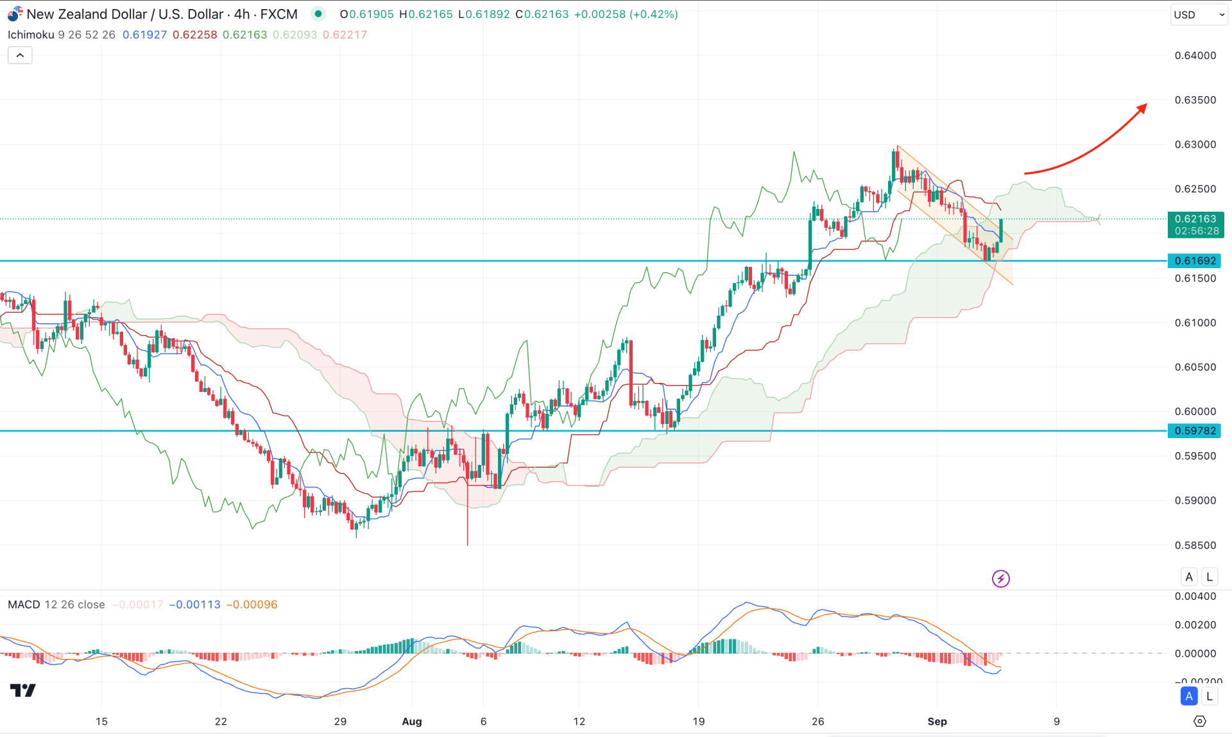Open the lightning bolt events icon
Viewport: 1232px width, 737px height.
pos(1000,579)
